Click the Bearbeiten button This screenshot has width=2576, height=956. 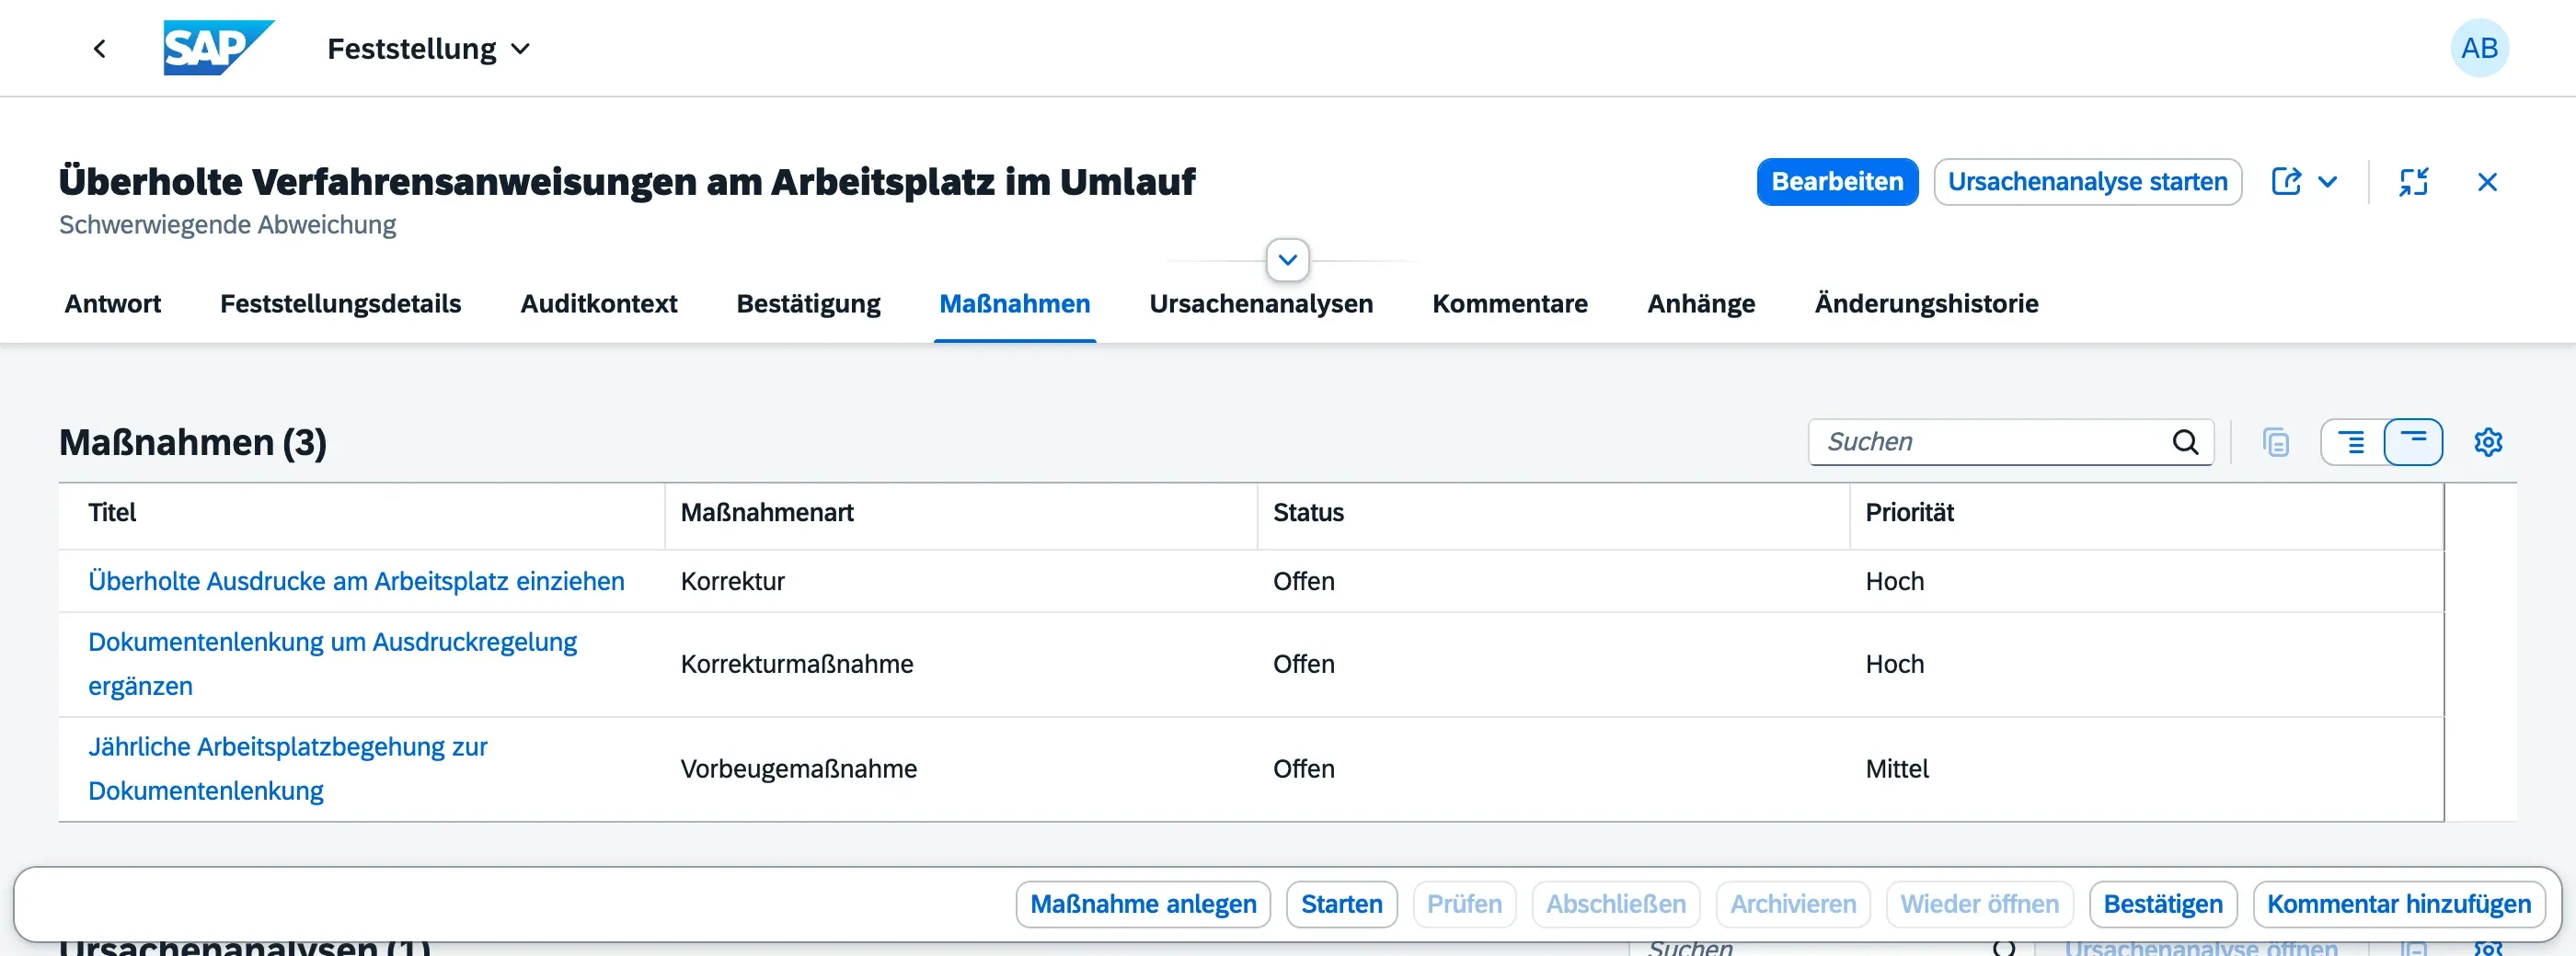(x=1837, y=182)
